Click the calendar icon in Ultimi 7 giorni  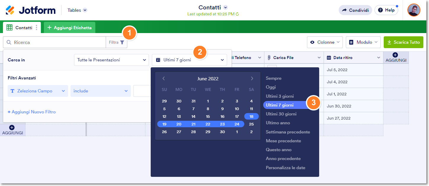click(x=158, y=60)
